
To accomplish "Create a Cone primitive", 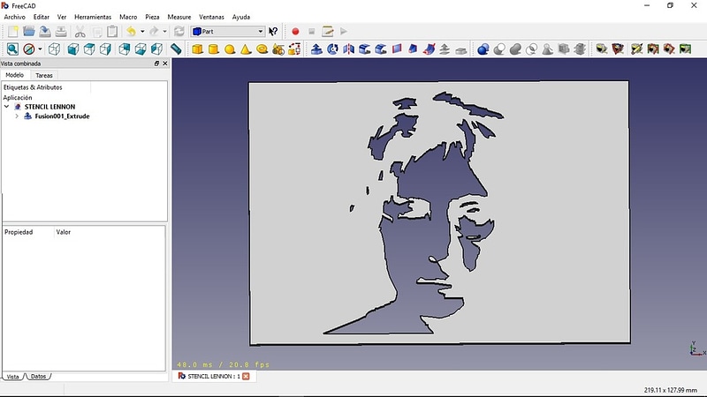I will 246,49.
